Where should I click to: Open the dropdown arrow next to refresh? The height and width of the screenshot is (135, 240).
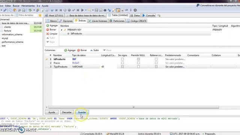34,10
